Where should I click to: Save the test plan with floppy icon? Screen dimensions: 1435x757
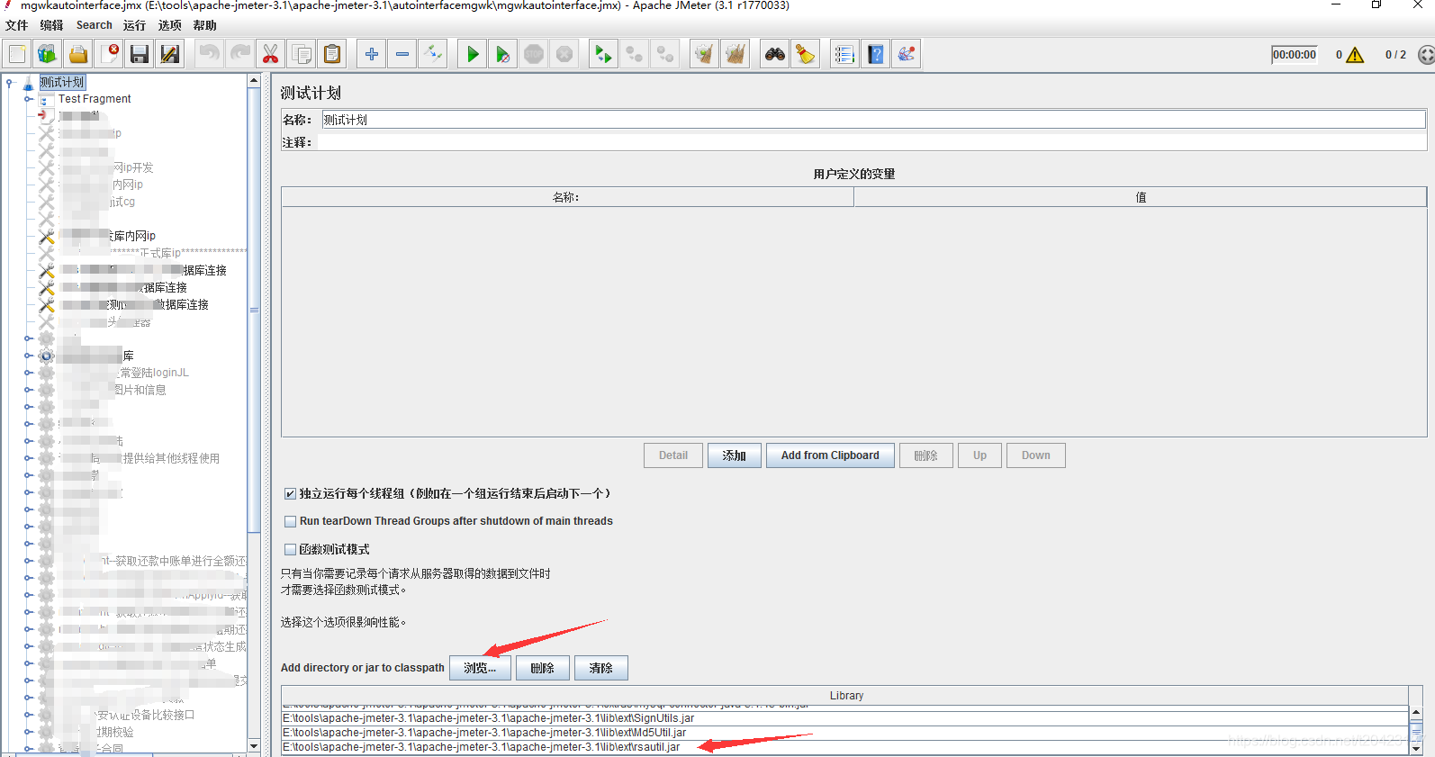pyautogui.click(x=140, y=54)
